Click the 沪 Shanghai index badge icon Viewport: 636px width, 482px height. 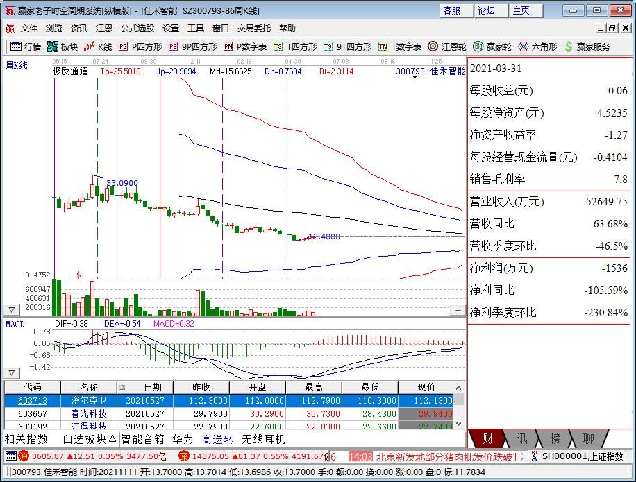(x=24, y=456)
